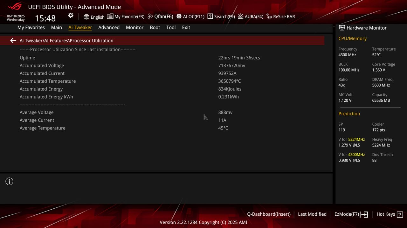407x228 pixels.
Task: Switch to the Monitor tab
Action: (x=135, y=28)
